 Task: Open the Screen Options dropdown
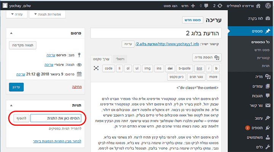[47, 14]
